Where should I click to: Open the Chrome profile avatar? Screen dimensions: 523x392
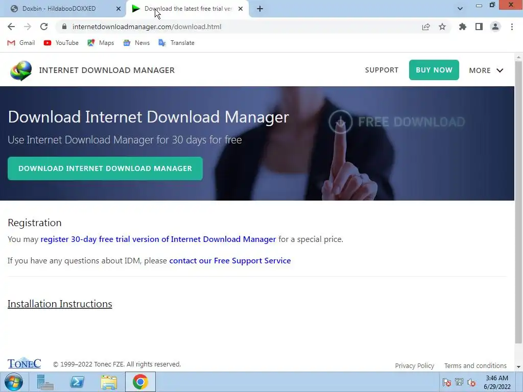(495, 27)
